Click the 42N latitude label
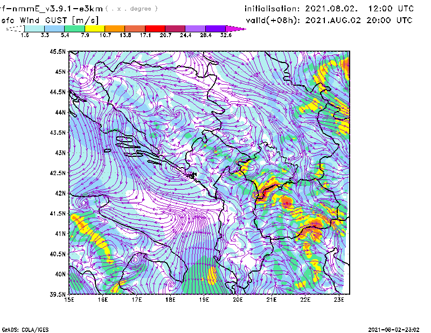 [60, 193]
